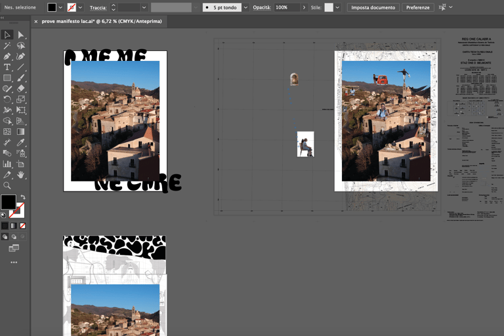Enable Draw Behind mode

pos(14,237)
